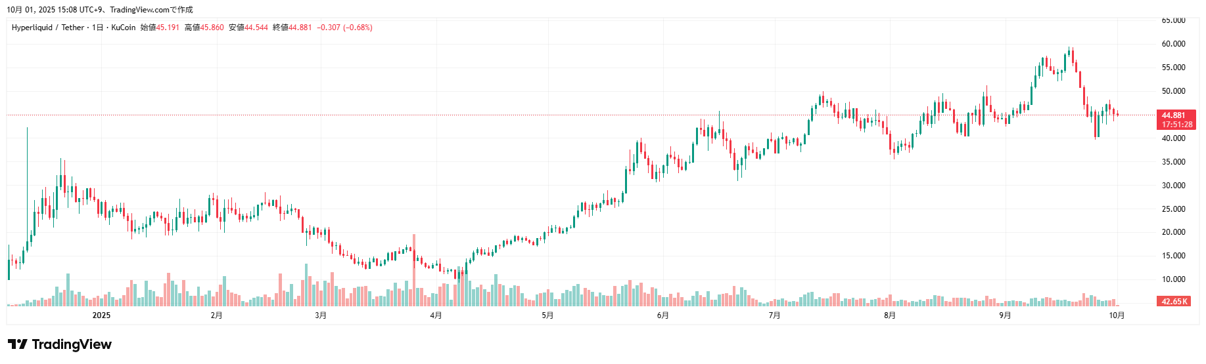Click the 始値 45.191 open value
The image size is (1206, 364).
(160, 28)
